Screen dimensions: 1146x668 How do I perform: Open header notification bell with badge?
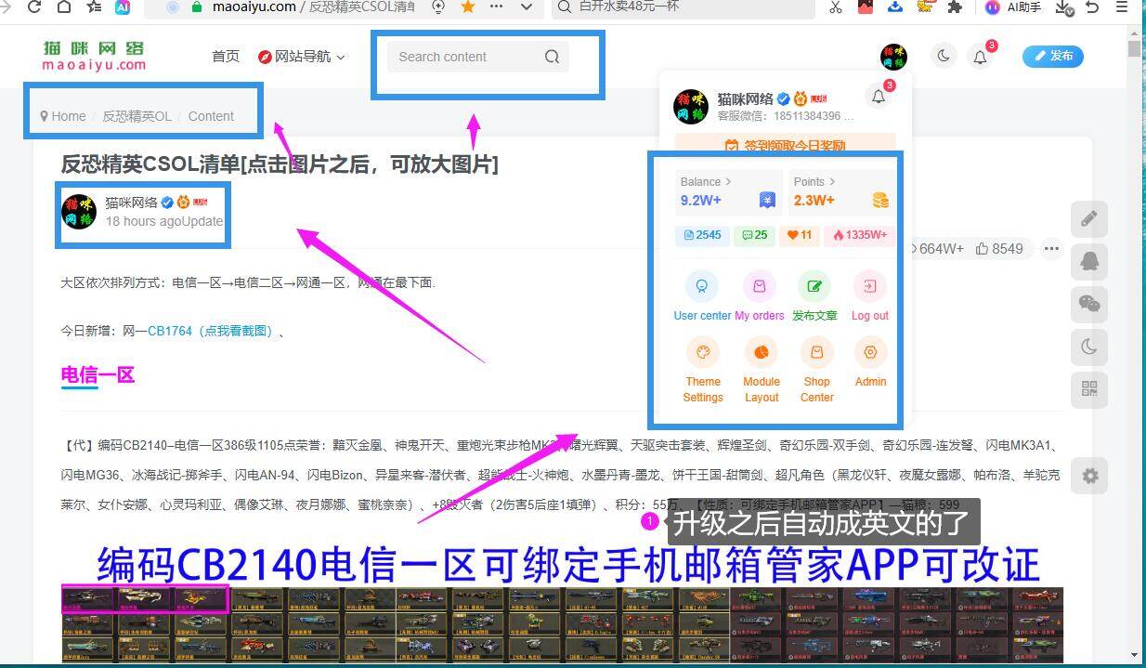[981, 56]
